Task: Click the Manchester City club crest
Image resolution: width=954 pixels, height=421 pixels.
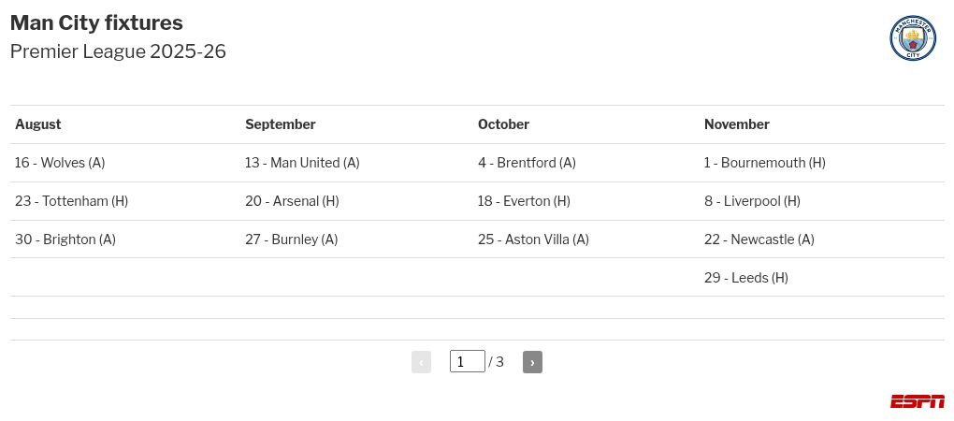Action: (x=913, y=37)
